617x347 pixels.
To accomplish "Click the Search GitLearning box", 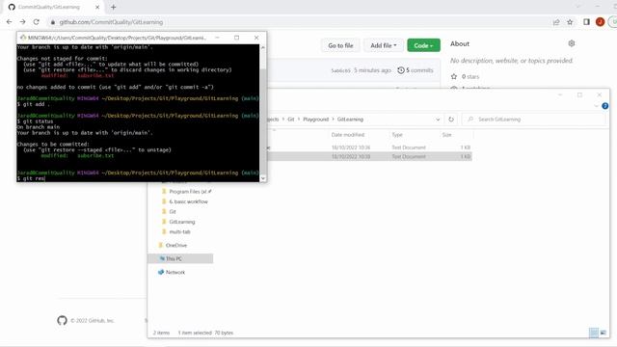I will pyautogui.click(x=533, y=120).
